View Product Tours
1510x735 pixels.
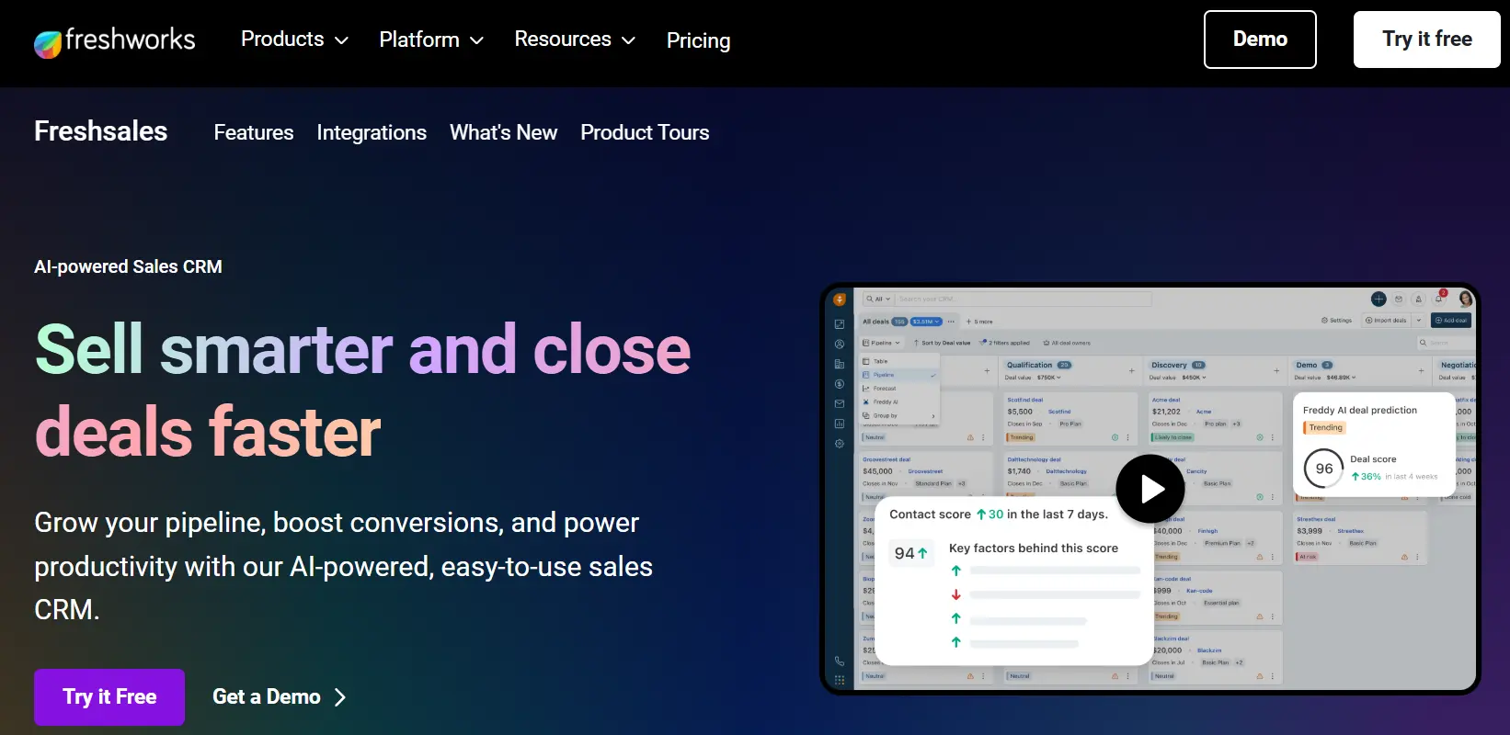coord(645,132)
